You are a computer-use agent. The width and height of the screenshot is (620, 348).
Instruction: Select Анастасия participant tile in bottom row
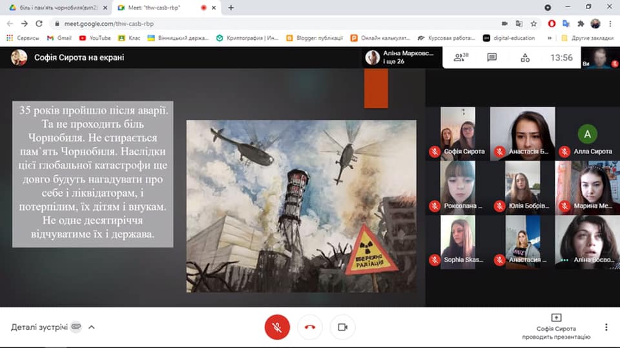(x=522, y=242)
